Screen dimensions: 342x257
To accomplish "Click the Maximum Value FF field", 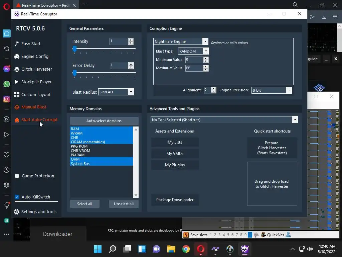I will pos(194,68).
